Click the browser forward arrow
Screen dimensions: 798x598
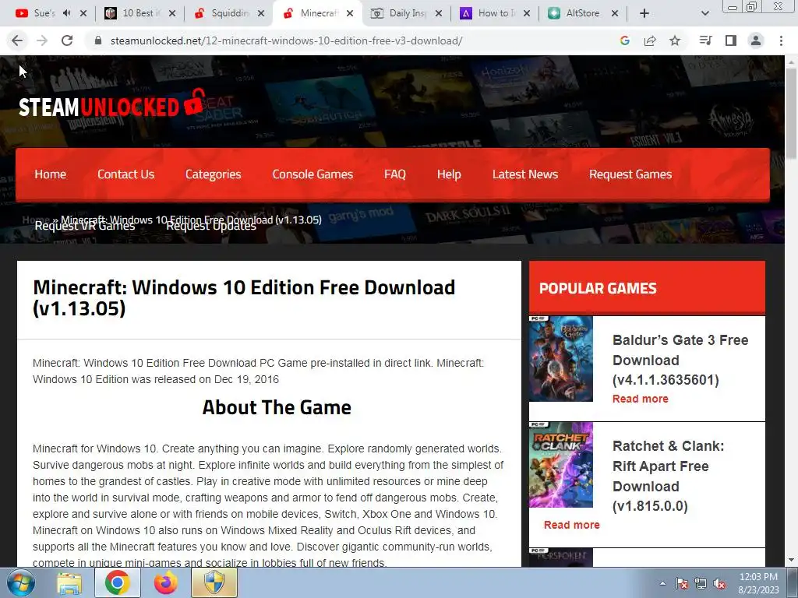42,40
